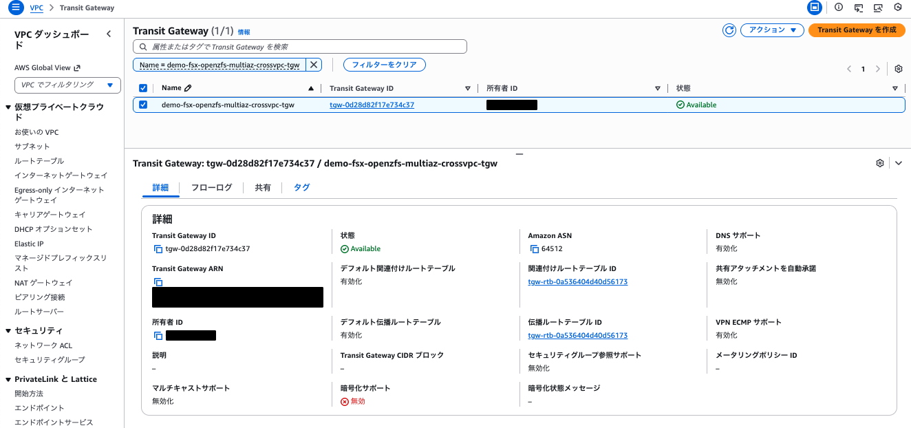Copy the Transit Gateway ARN

coord(158,281)
